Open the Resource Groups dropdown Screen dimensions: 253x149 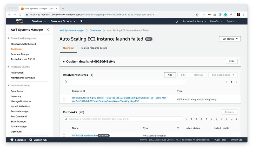tap(63, 21)
